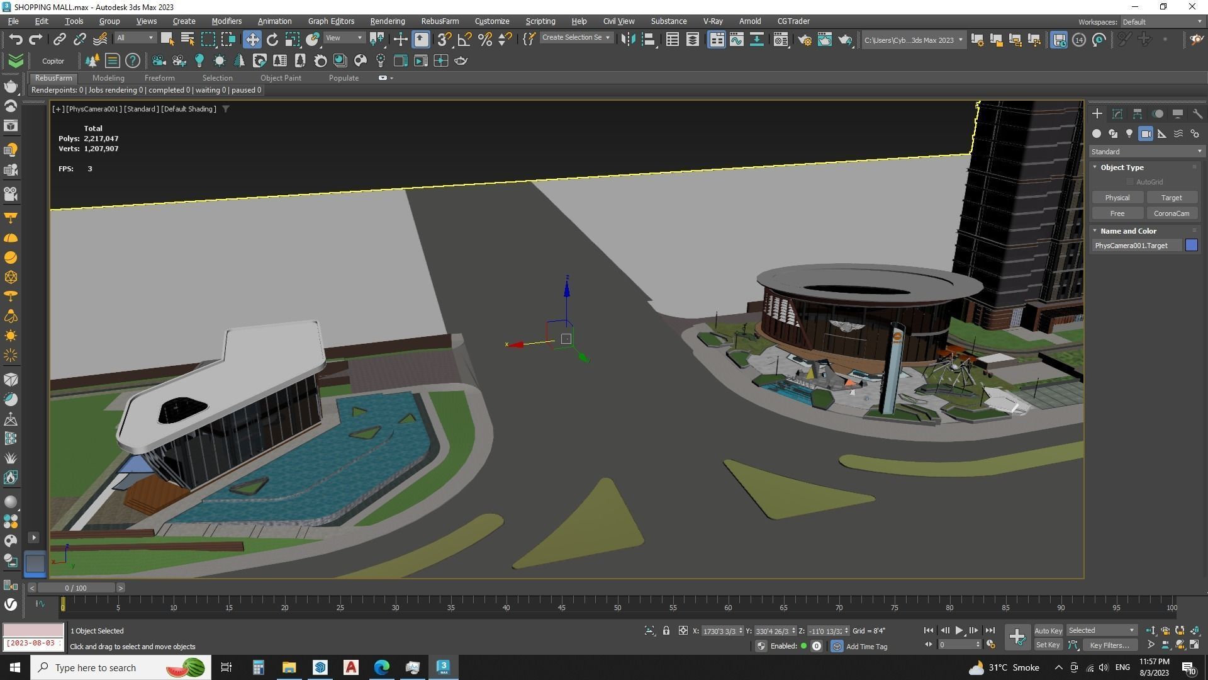Screen dimensions: 1208x680
Task: Select the Select and Rotate tool
Action: (x=272, y=39)
